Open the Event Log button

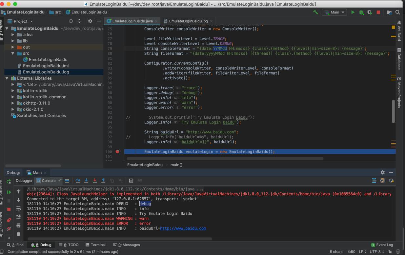click(x=382, y=245)
